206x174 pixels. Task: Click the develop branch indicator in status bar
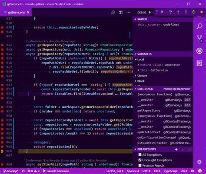(11, 171)
